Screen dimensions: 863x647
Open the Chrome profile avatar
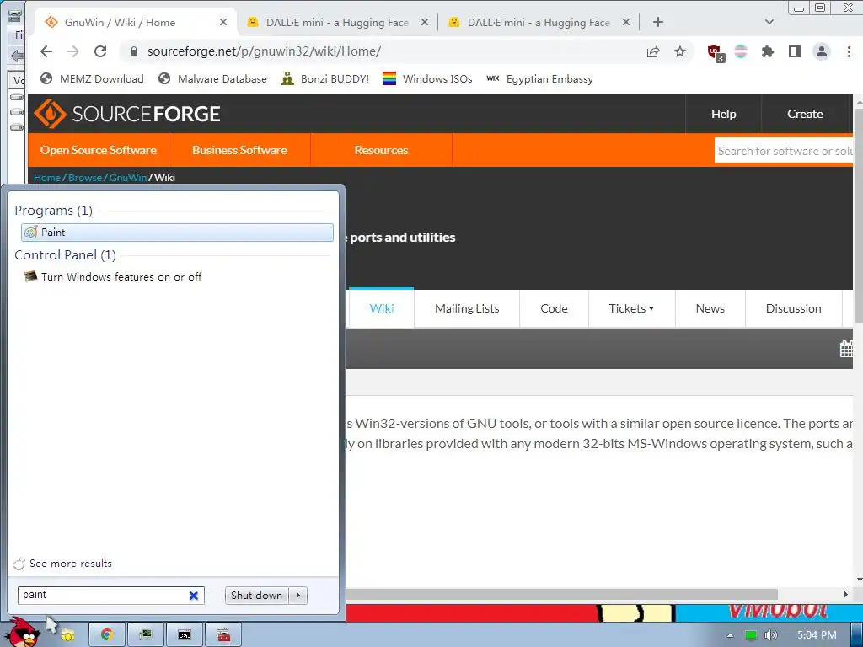pos(821,51)
